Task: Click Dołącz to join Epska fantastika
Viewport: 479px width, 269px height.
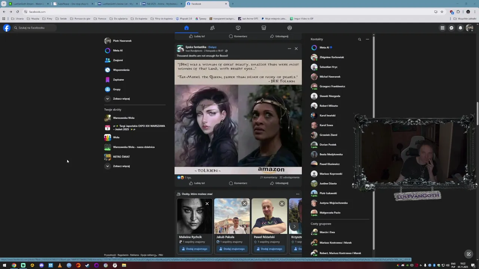Action: click(x=212, y=47)
